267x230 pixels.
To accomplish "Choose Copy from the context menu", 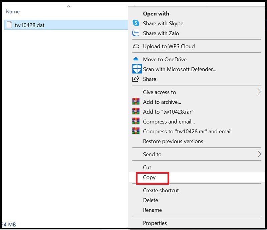I will click(149, 177).
